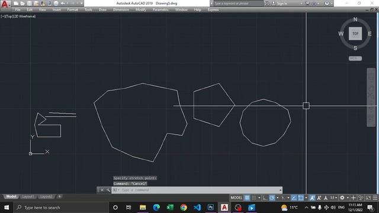Open the View menu
The width and height of the screenshot is (379, 213).
(x=42, y=9)
